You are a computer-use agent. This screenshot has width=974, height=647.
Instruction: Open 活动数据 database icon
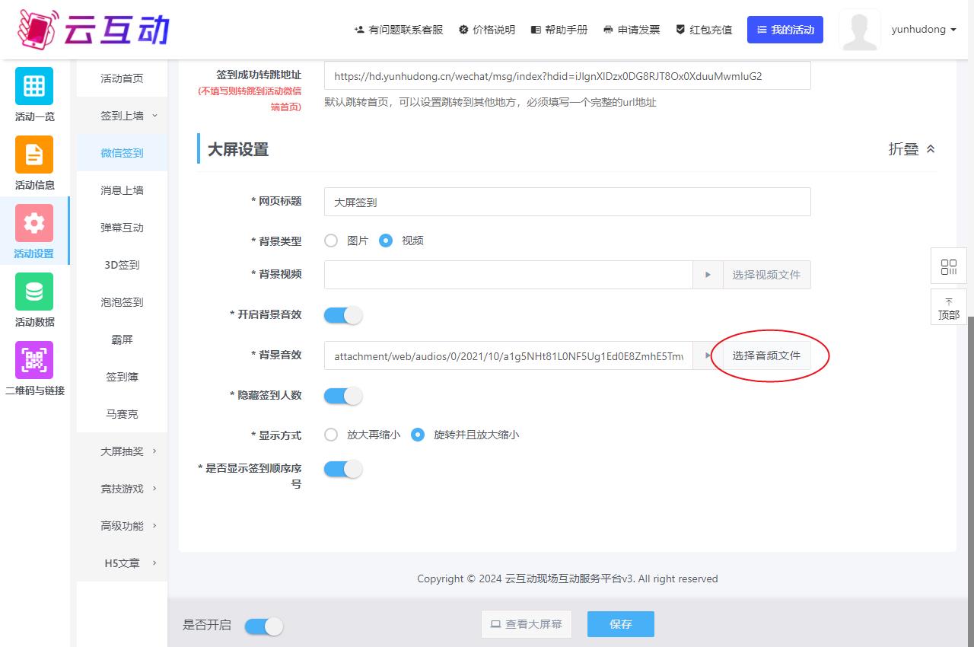coord(34,292)
